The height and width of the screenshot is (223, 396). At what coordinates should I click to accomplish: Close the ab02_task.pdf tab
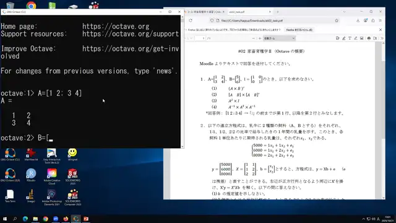pos(270,12)
